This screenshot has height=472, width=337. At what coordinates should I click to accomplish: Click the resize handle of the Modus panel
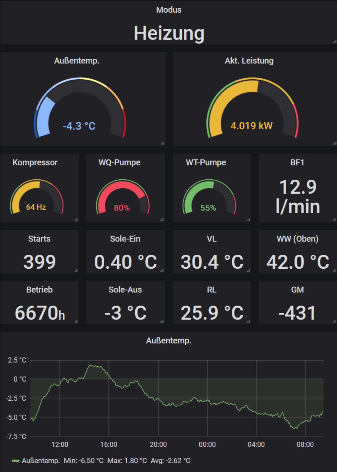point(335,41)
